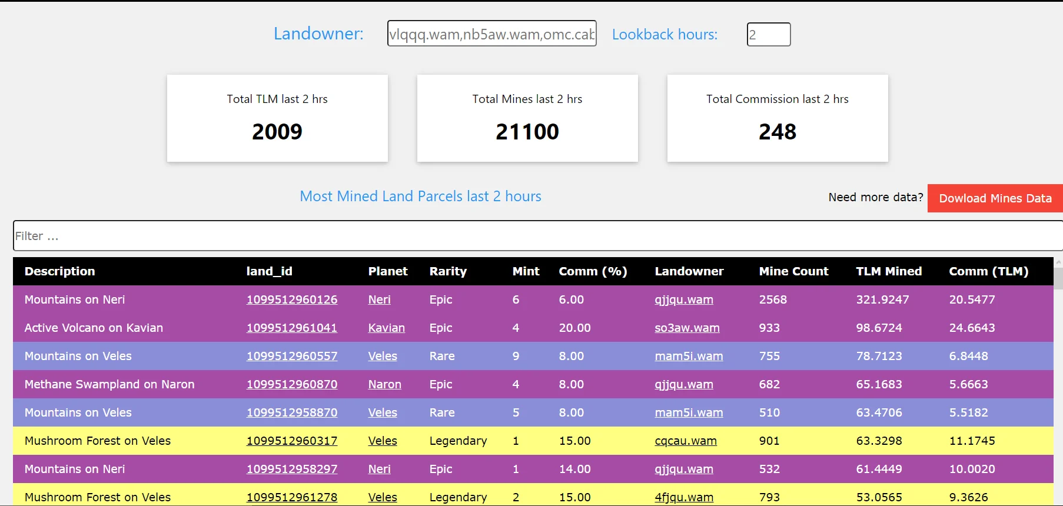Click the Legendary rarity in cqcau.wam row
1063x506 pixels.
(458, 441)
